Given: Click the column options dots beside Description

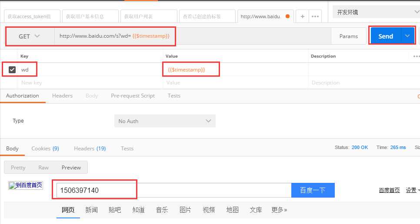Looking at the screenshot, I should [416, 56].
